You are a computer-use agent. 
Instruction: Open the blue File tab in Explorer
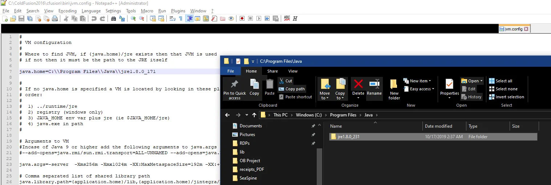(x=231, y=71)
